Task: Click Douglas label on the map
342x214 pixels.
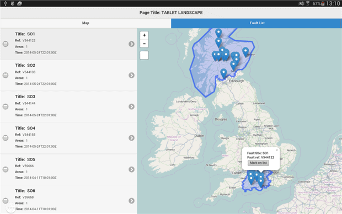Action: click(x=221, y=119)
